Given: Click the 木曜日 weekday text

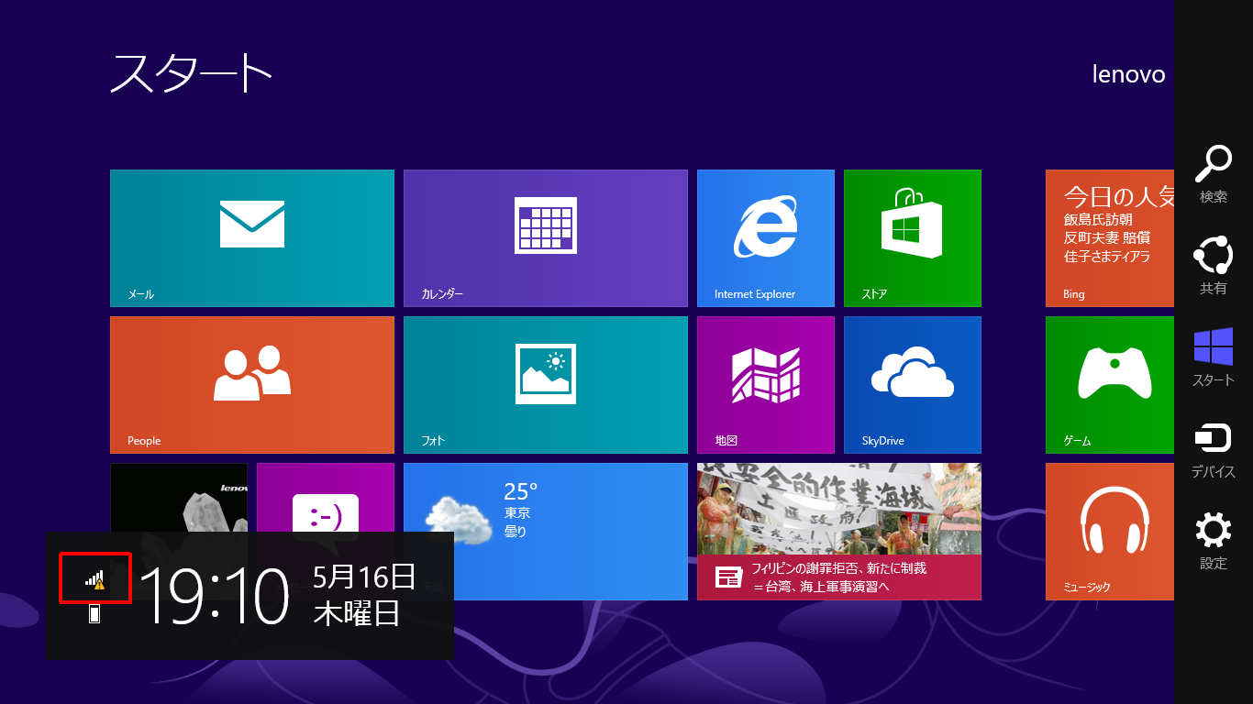Looking at the screenshot, I should pyautogui.click(x=357, y=613).
